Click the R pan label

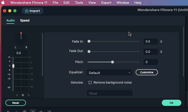(x=26, y=47)
